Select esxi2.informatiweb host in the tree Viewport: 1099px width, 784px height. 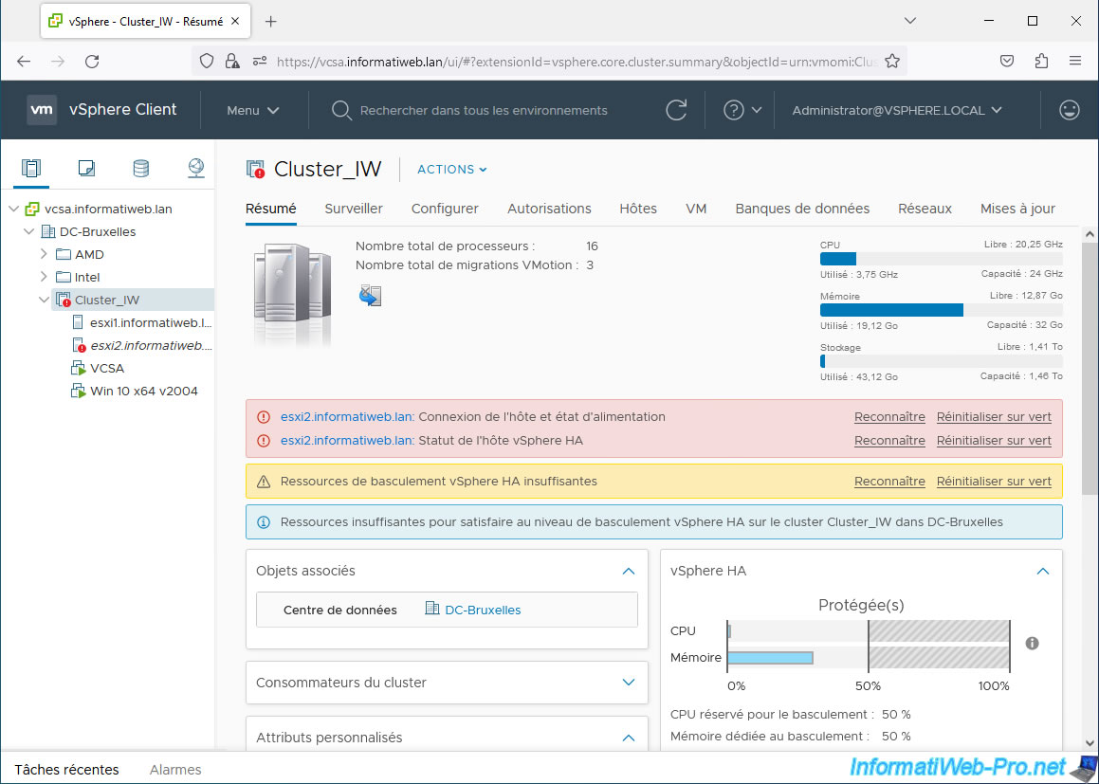coord(150,346)
